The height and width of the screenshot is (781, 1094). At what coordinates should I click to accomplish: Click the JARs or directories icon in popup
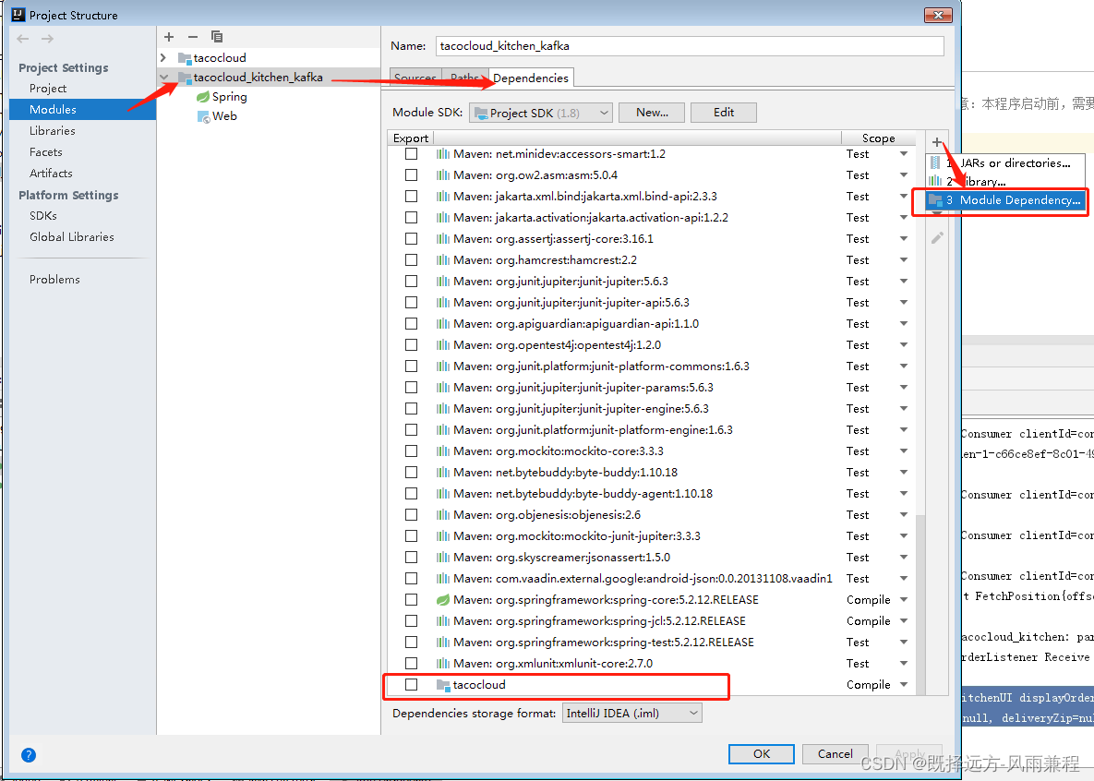click(x=935, y=162)
